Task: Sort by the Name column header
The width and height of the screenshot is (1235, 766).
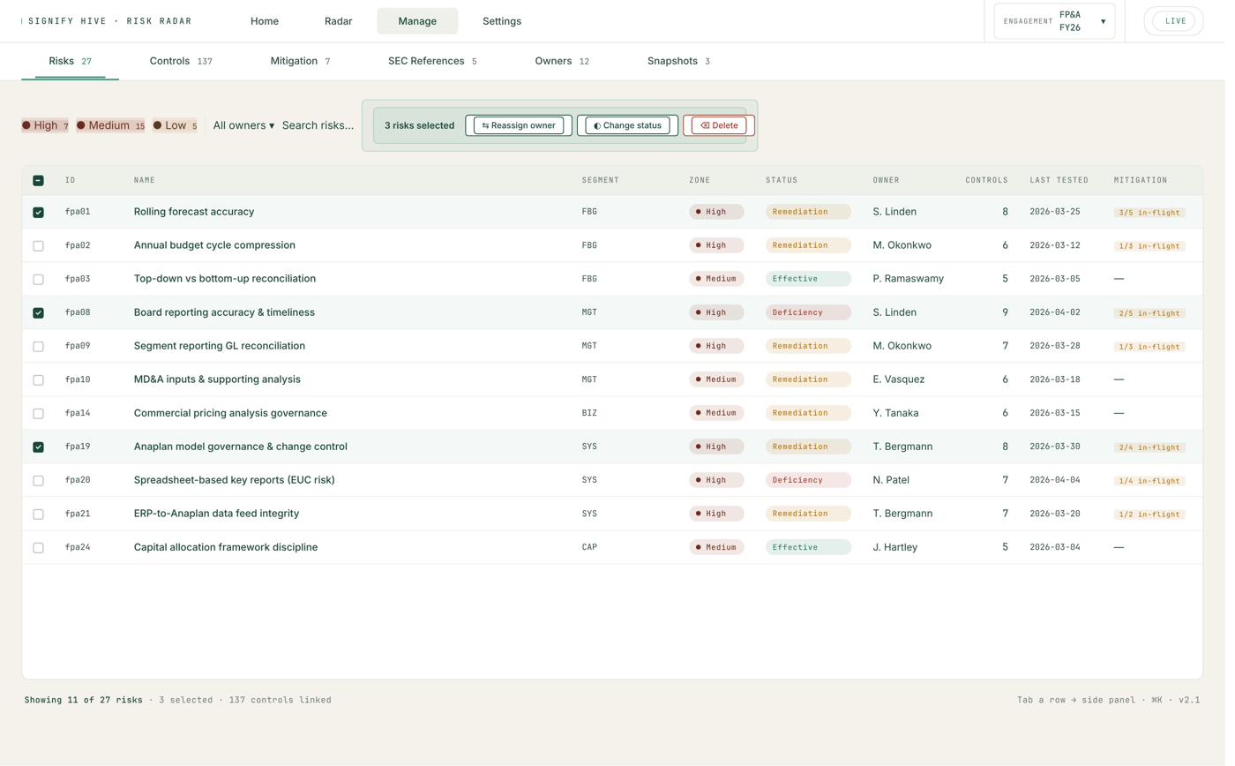Action: pyautogui.click(x=146, y=181)
